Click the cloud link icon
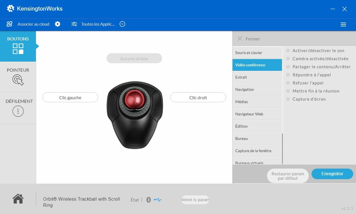 coord(9,24)
